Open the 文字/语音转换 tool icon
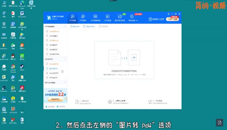This screenshot has height=130, width=227. click(96, 18)
